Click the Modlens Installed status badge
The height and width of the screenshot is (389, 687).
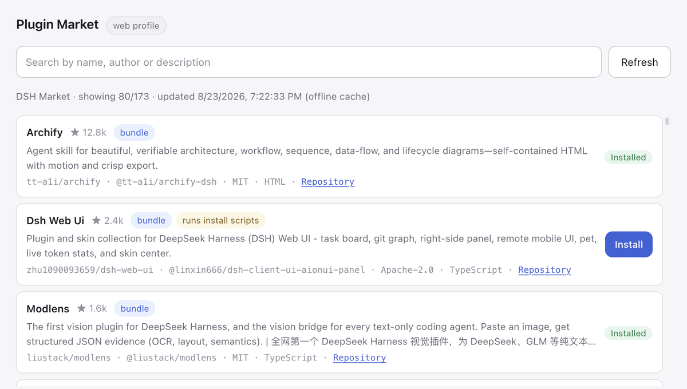(x=628, y=334)
